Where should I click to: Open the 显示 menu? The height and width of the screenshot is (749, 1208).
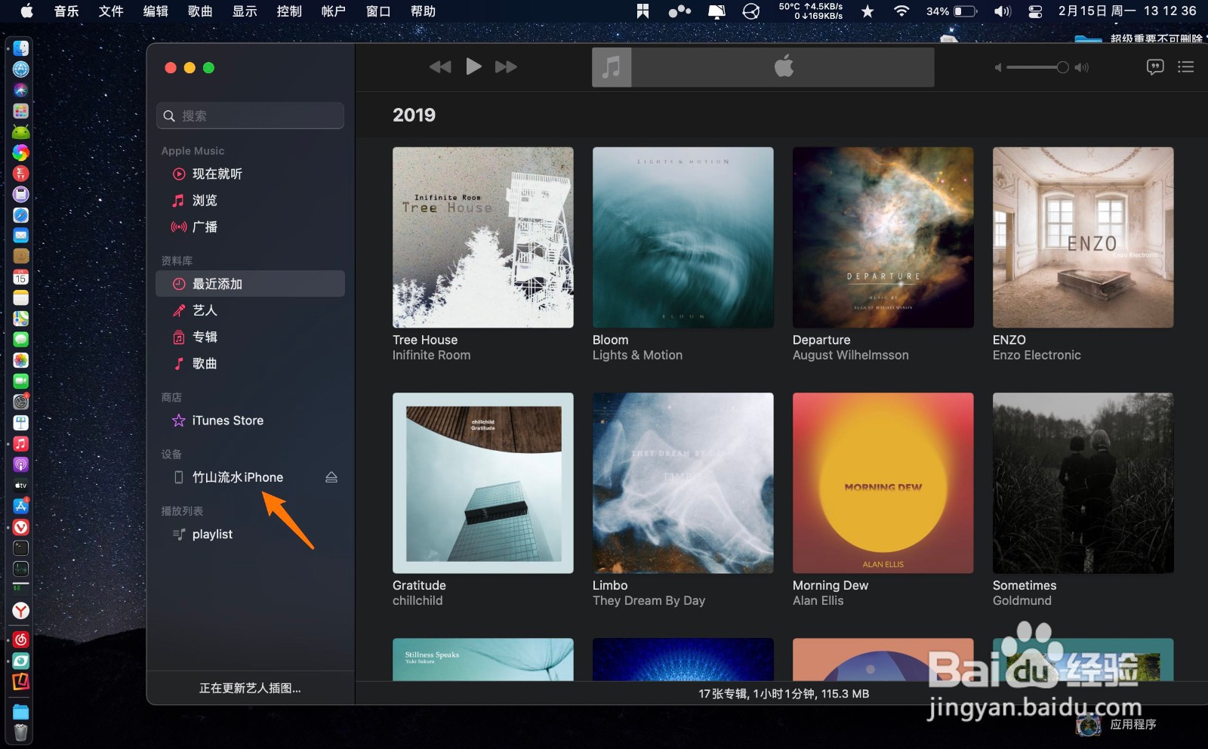[245, 11]
